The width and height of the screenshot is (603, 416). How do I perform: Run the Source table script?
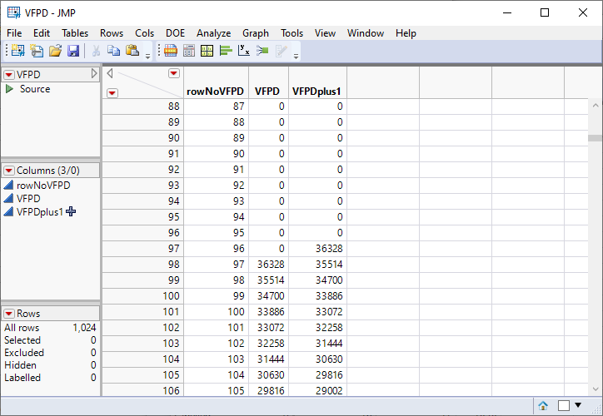tap(9, 89)
